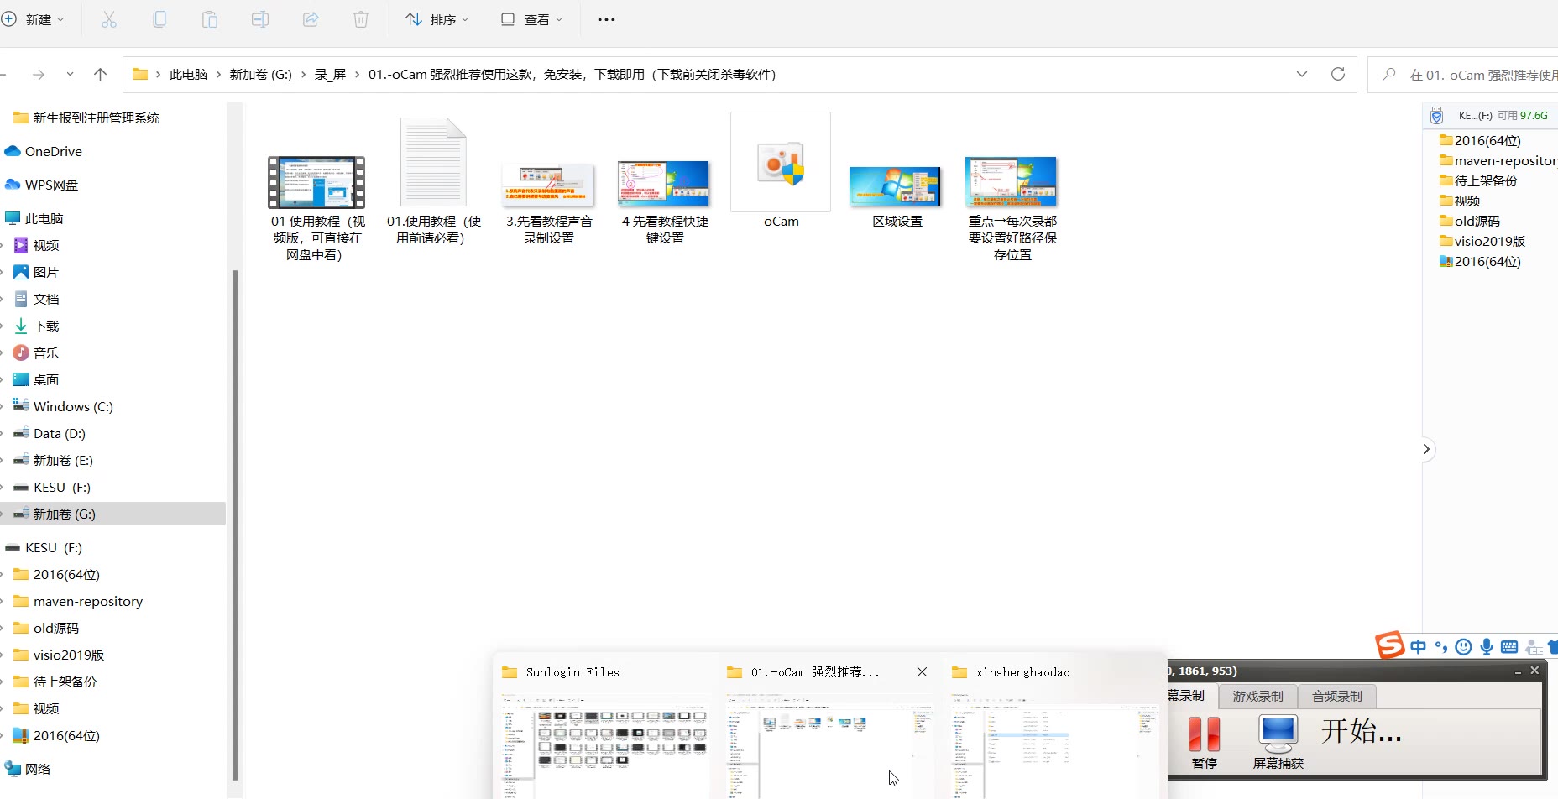Switch to the audio recording tab
This screenshot has width=1558, height=799.
[1336, 696]
